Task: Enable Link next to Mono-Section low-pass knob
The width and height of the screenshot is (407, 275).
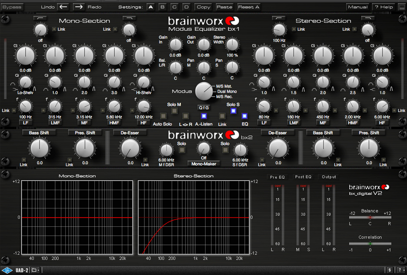Action: coord(115,29)
